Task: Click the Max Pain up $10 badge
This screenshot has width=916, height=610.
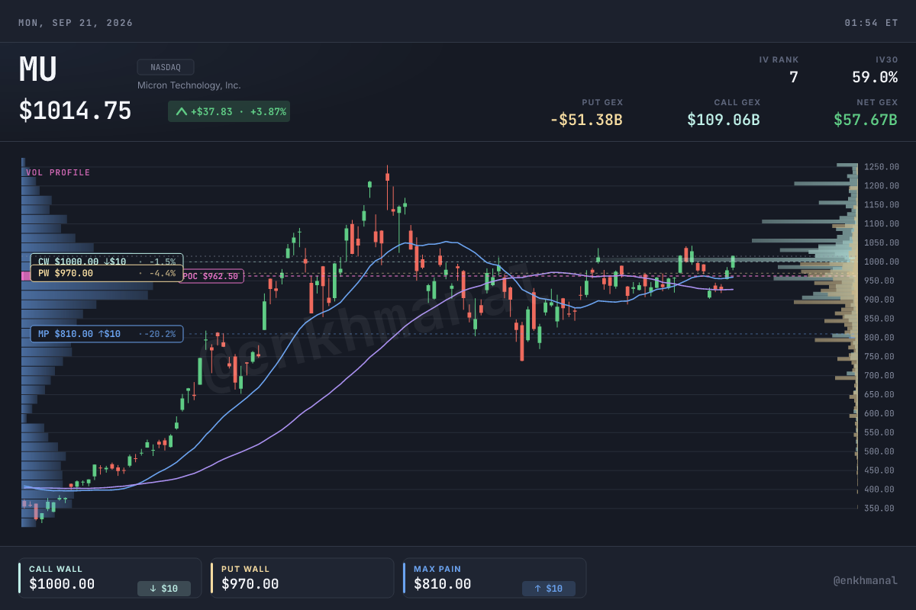Action: pyautogui.click(x=549, y=589)
